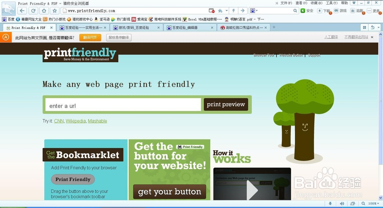Open the 游戏 games toolbar button
The height and width of the screenshot is (208, 383).
coord(340,11)
